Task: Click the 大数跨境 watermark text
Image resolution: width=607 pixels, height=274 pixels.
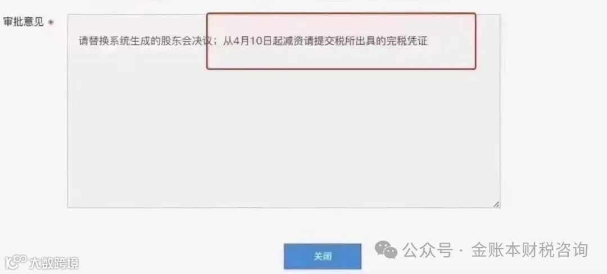Action: (53, 263)
